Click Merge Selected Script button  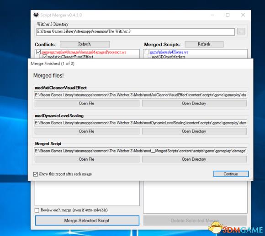(87, 220)
